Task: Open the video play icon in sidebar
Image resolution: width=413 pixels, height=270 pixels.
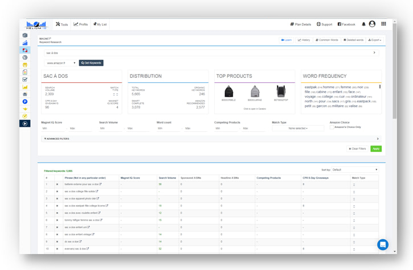Action: [x=24, y=123]
